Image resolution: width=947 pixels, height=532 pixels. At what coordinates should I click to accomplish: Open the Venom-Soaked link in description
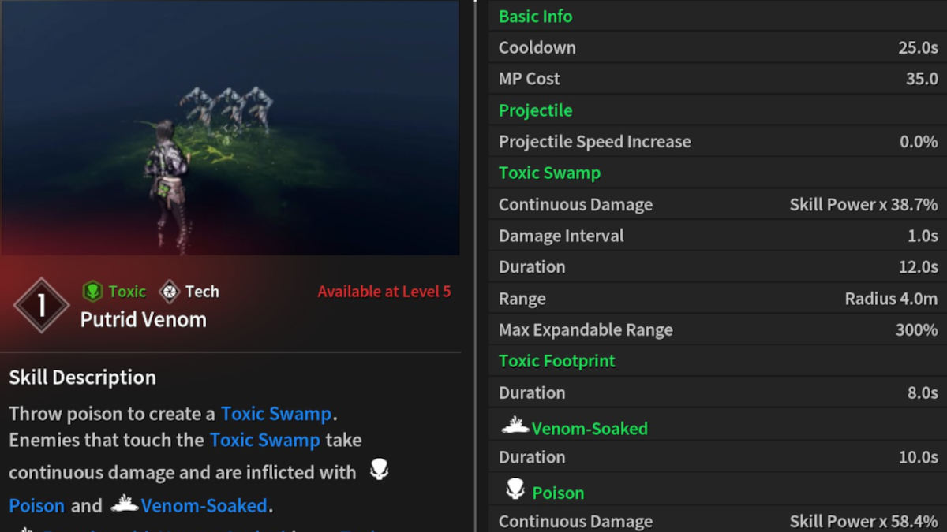204,506
